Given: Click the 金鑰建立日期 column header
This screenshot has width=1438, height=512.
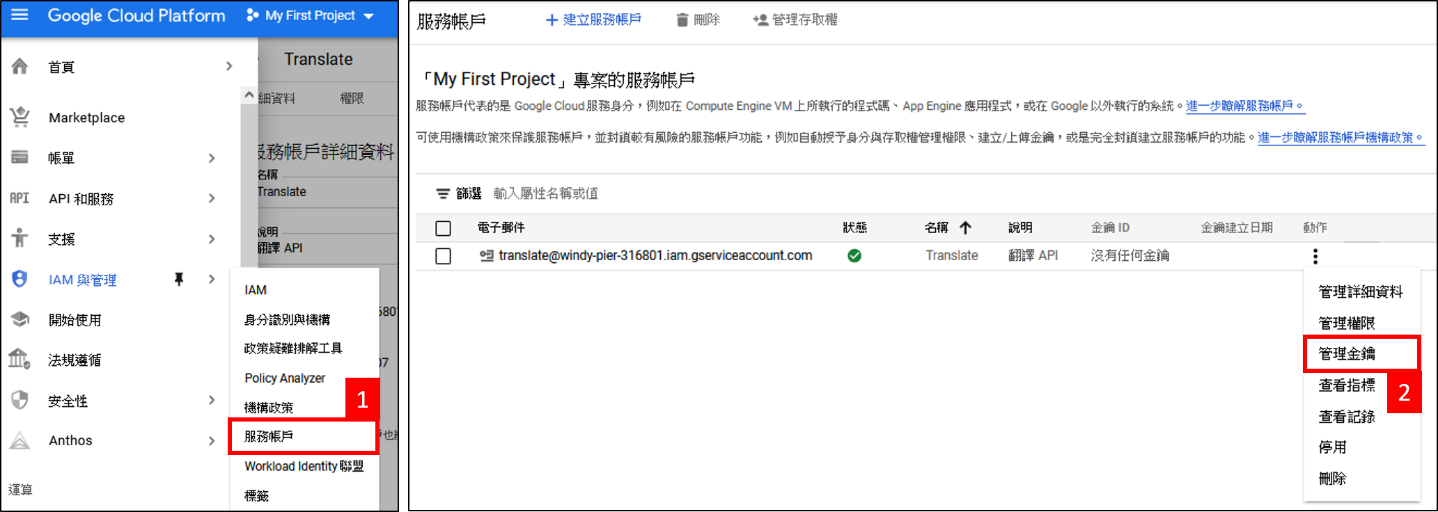Looking at the screenshot, I should 1237,227.
